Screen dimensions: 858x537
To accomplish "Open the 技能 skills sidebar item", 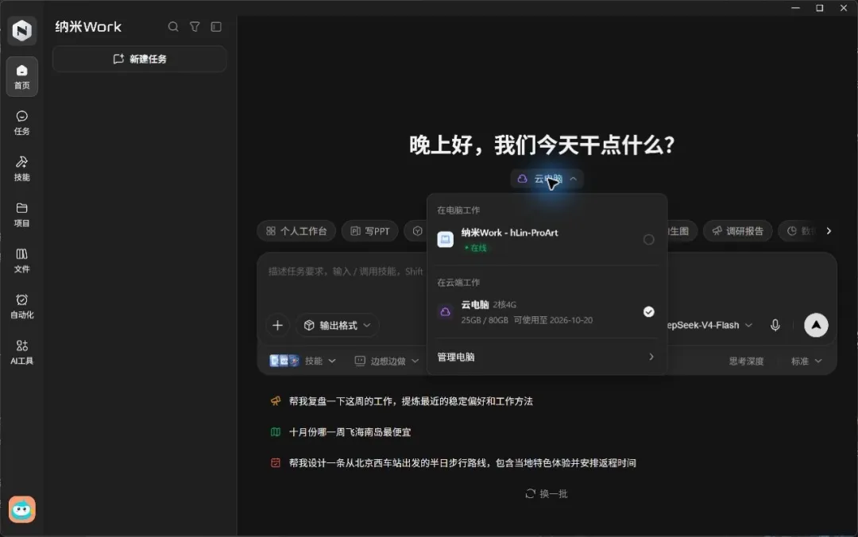I will [x=22, y=168].
